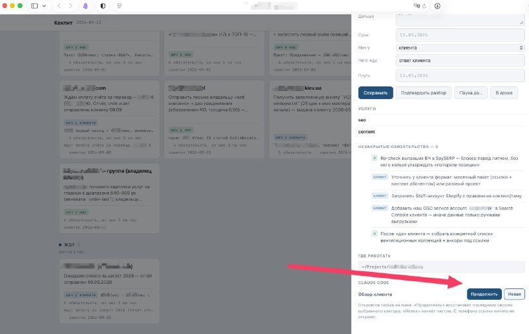Click «мяч у нас» badge on the «Отправить письмо владельцу» card
The height and width of the screenshot is (334, 529).
(181, 129)
